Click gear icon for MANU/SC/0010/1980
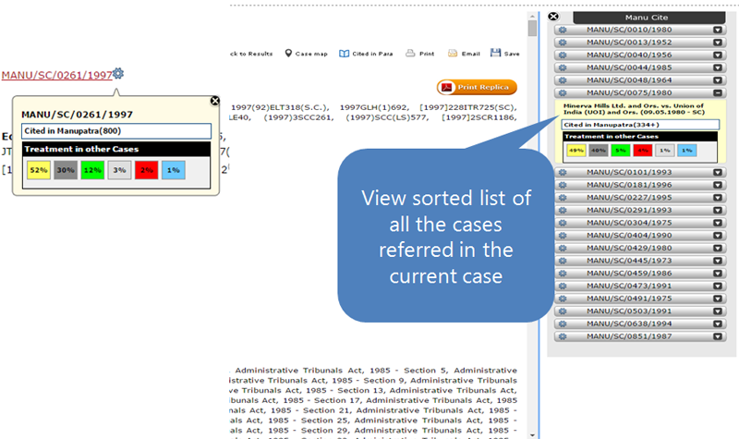This screenshot has width=739, height=439. click(562, 30)
